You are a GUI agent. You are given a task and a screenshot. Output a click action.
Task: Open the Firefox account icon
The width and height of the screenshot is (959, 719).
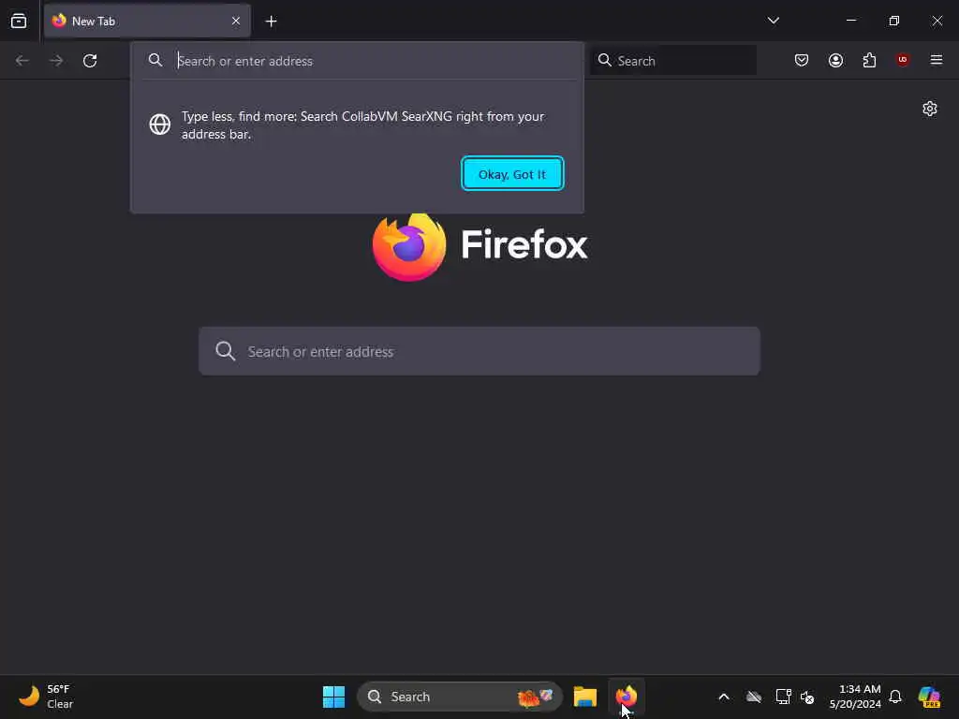tap(835, 60)
